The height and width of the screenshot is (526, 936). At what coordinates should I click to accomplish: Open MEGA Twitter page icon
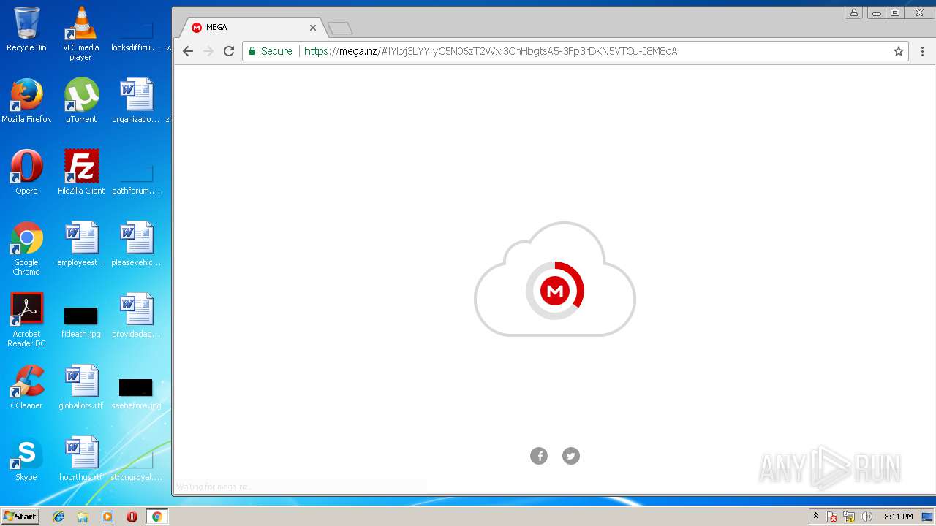click(x=571, y=456)
